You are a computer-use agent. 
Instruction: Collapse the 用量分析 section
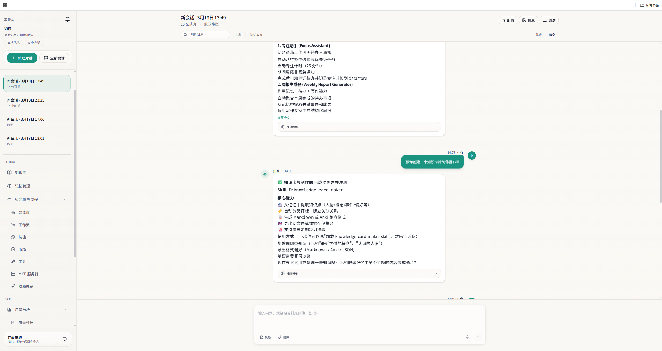[64, 310]
